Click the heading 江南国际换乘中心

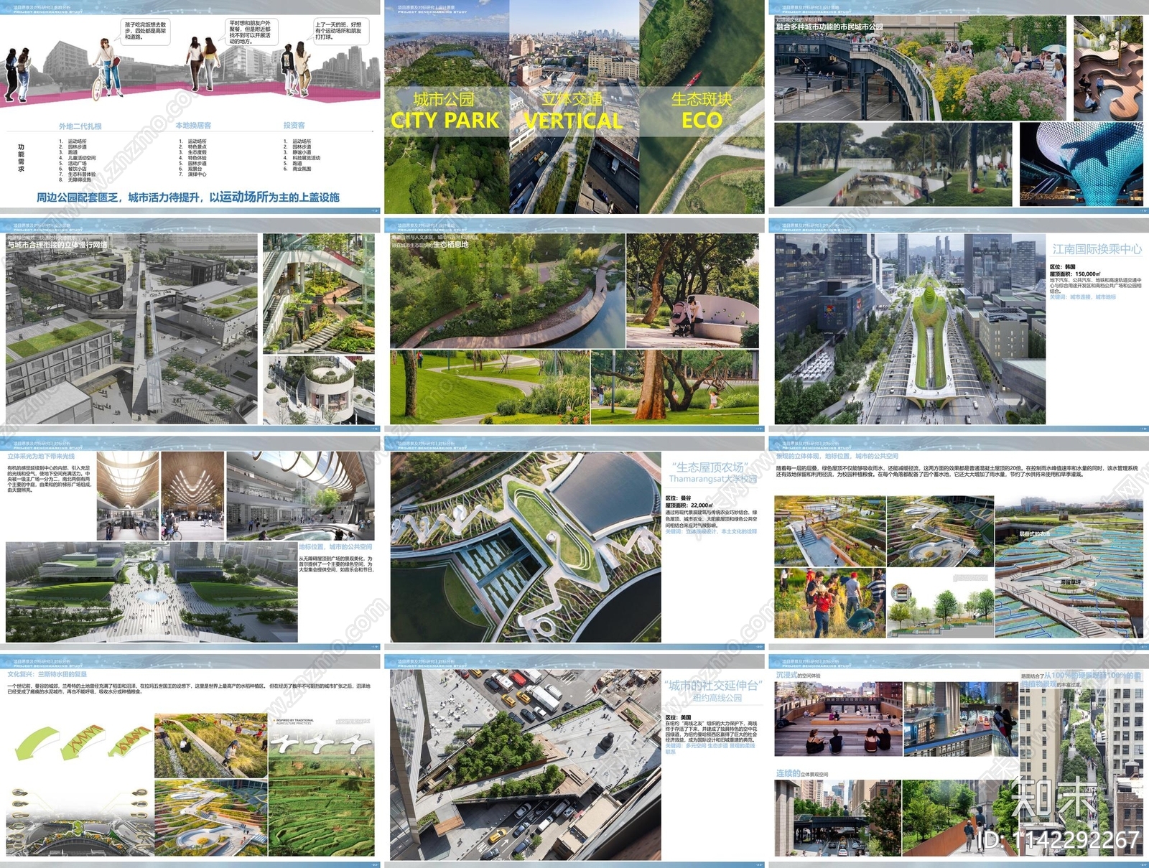click(x=1097, y=249)
